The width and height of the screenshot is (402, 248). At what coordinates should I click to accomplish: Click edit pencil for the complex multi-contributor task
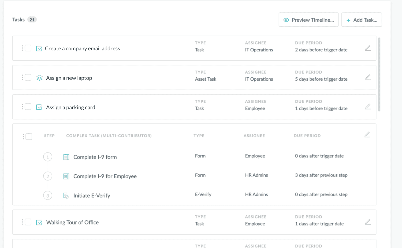(x=367, y=135)
